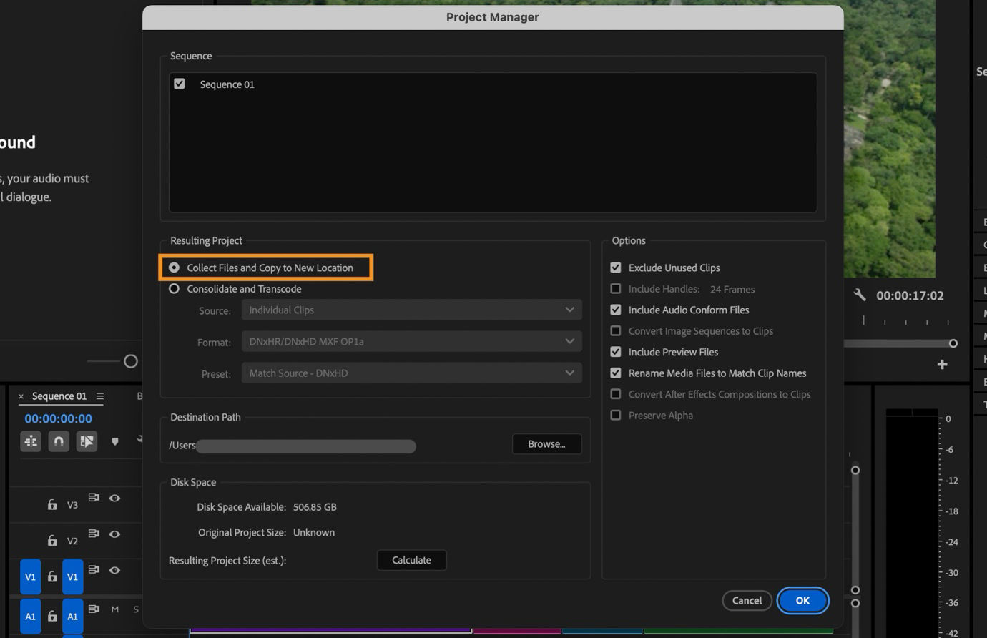Click the nest sequences toggle icon

[x=31, y=441]
